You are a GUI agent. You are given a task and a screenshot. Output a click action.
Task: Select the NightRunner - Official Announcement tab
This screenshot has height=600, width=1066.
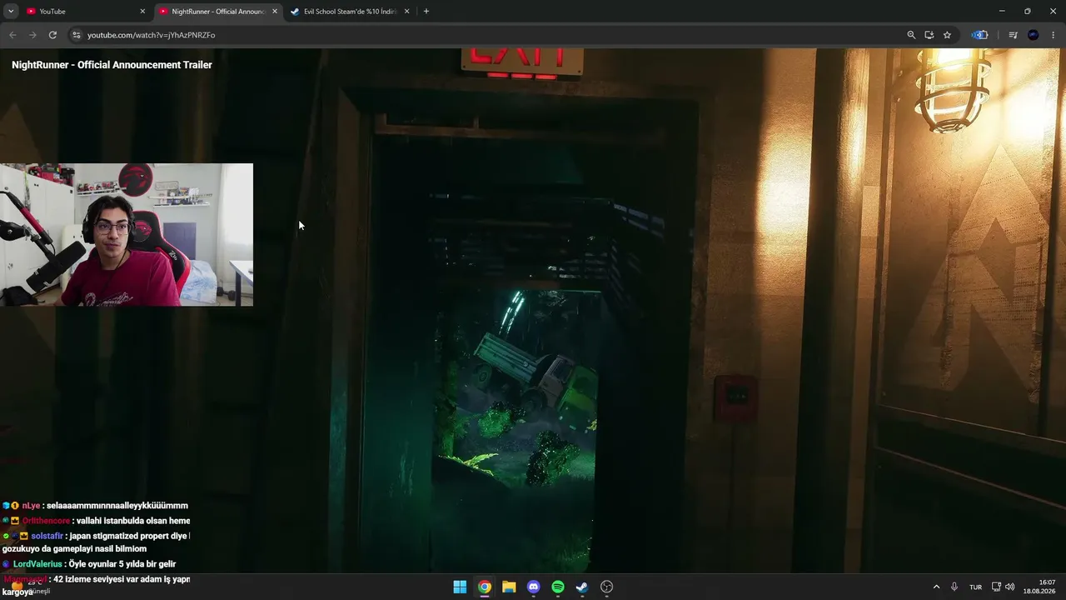219,12
